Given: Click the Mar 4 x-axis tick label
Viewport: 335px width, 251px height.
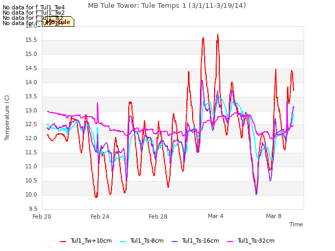Looking at the screenshot, I should point(216,216).
